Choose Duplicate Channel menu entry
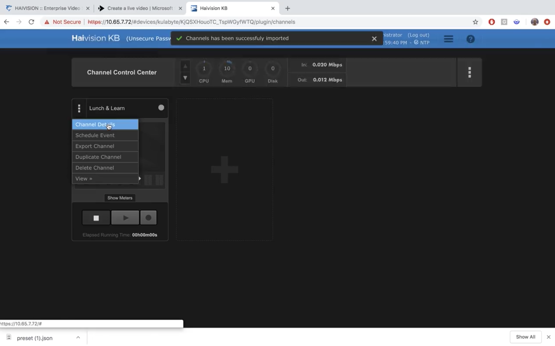The height and width of the screenshot is (346, 555). 105,157
